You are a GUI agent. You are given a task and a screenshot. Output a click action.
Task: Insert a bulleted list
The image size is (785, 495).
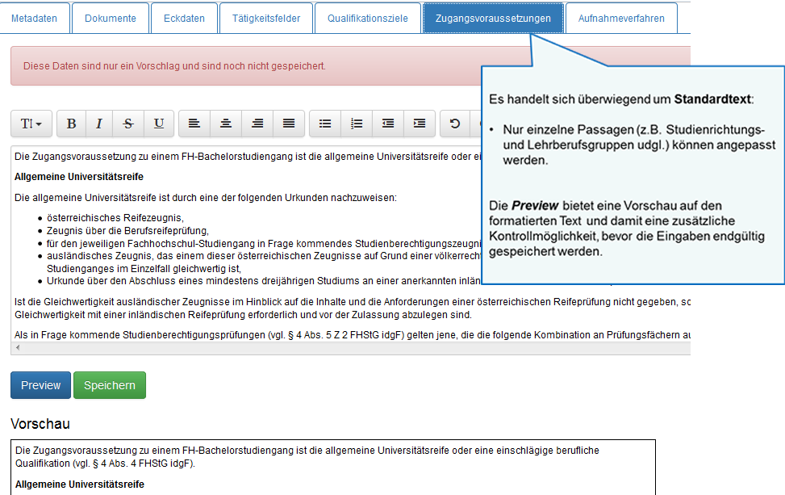325,124
